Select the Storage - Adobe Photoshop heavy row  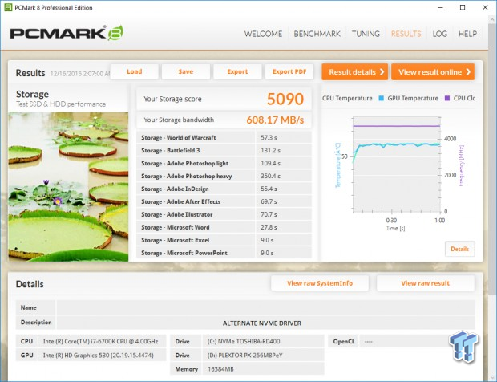[224, 176]
